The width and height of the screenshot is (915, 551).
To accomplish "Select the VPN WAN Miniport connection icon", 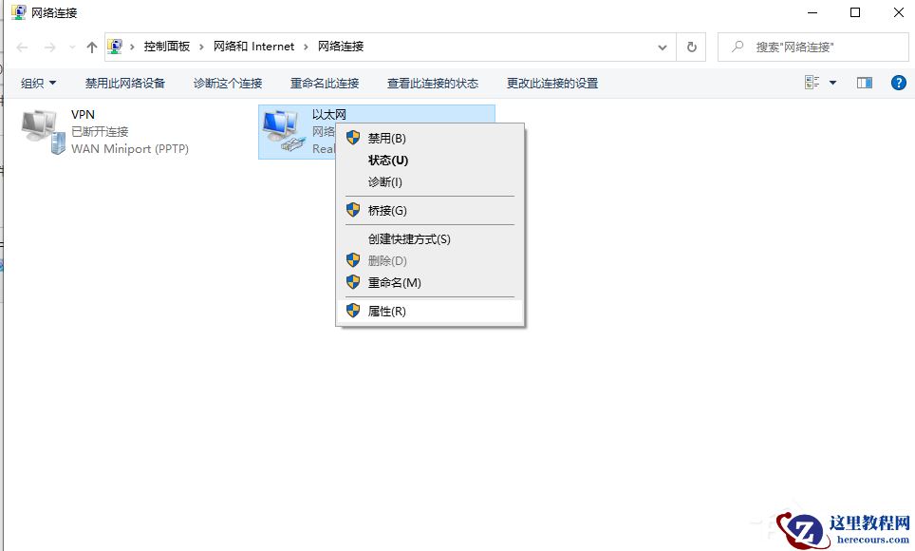I will pyautogui.click(x=40, y=129).
